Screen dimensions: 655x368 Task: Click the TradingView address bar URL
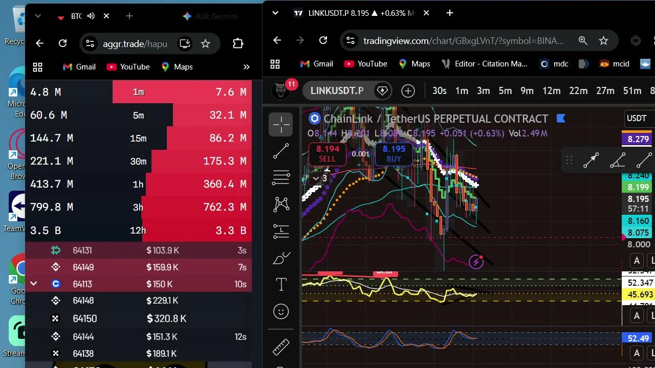pyautogui.click(x=463, y=40)
